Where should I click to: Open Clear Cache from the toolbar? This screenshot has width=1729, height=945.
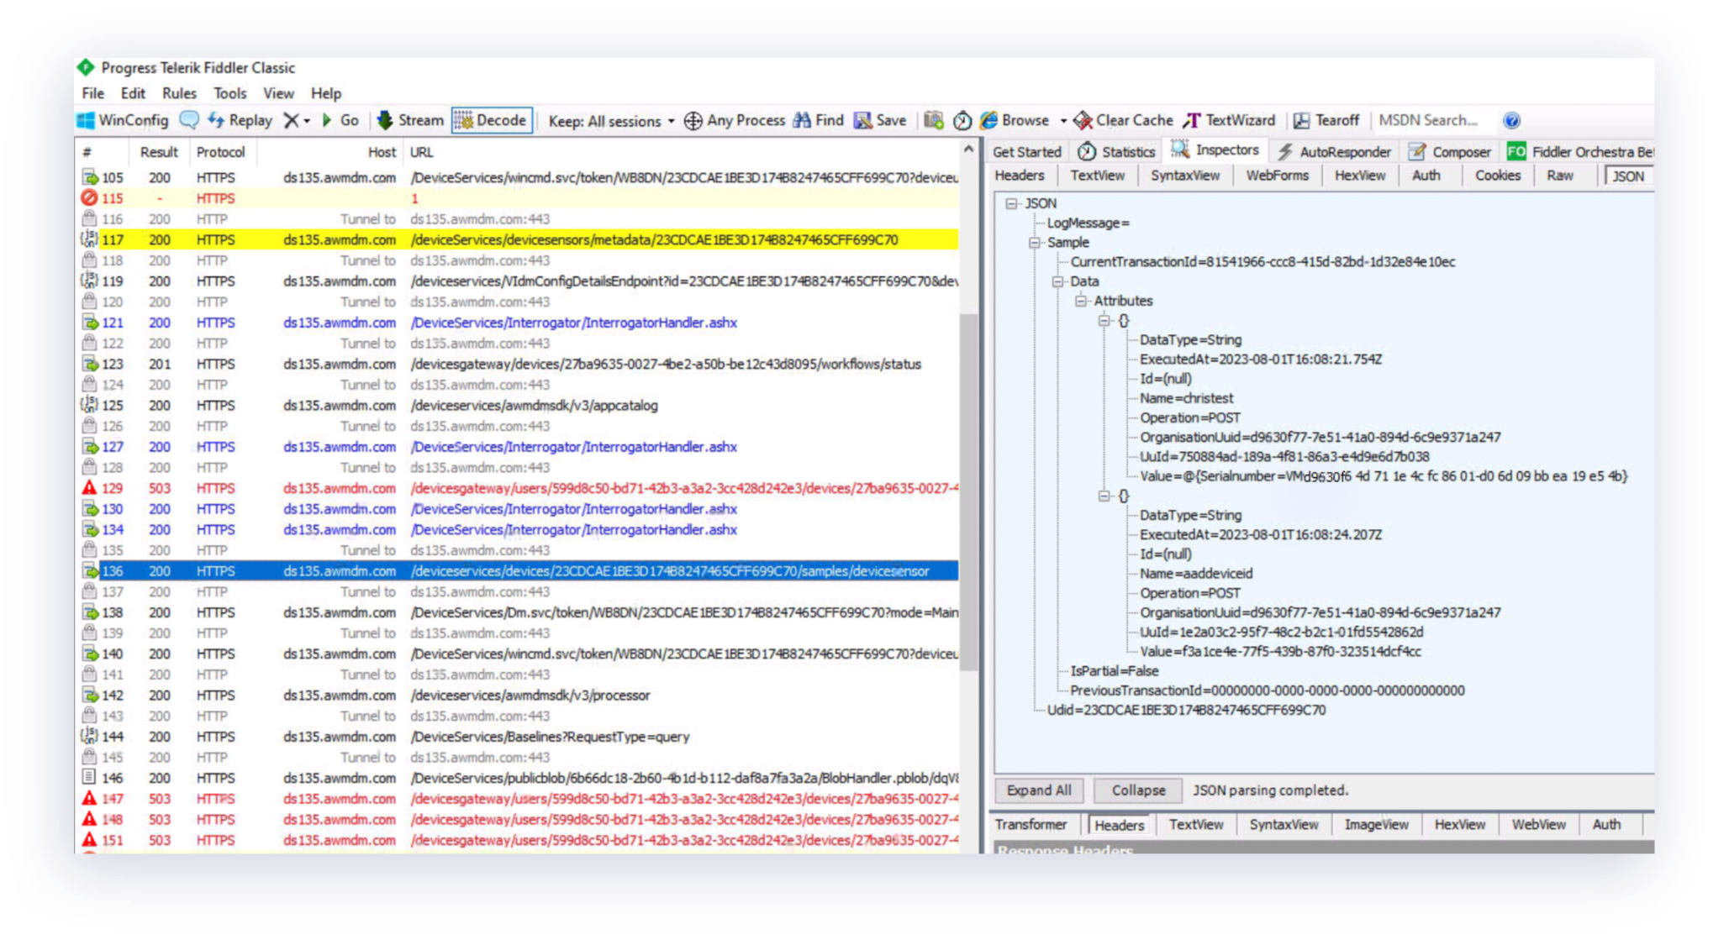[x=1124, y=120]
